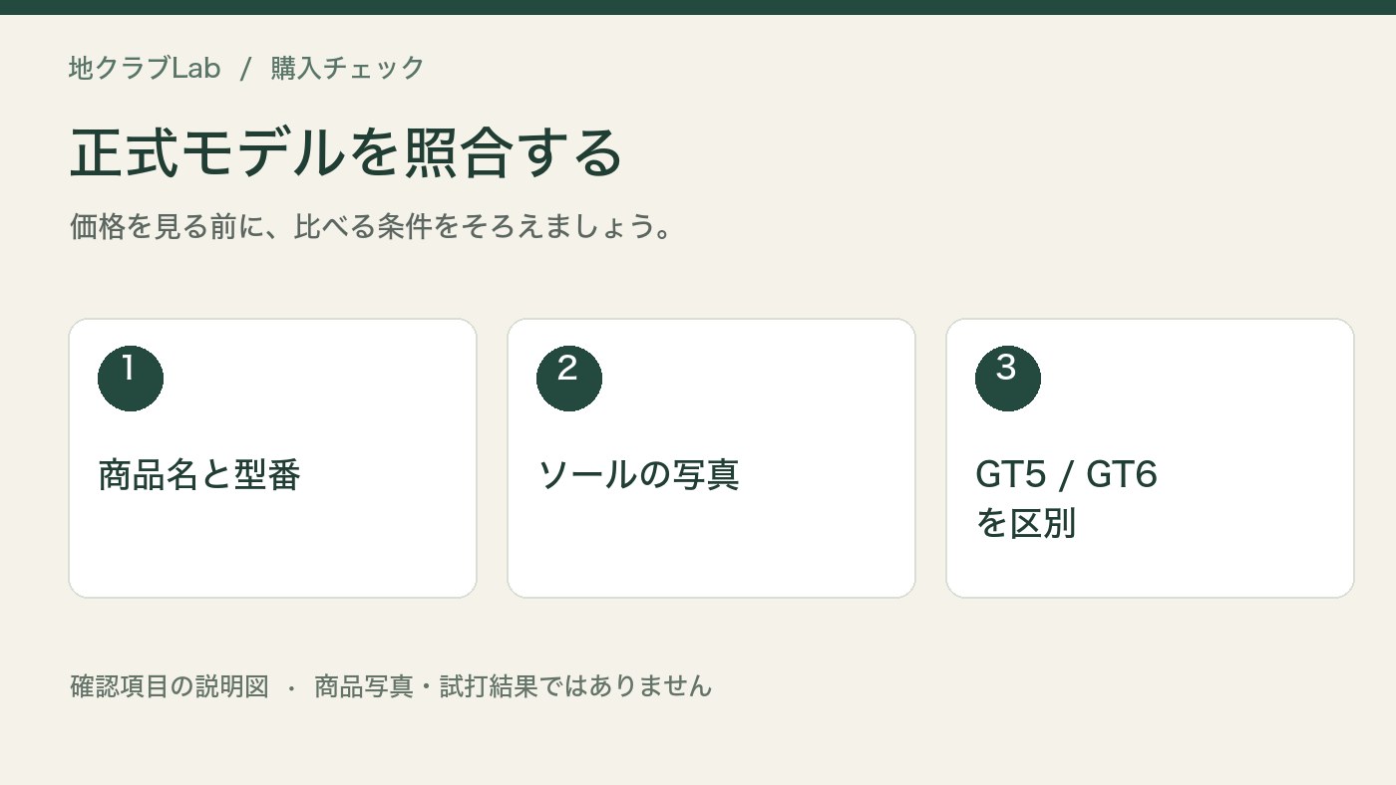Click the ソールの写真 label text
The height and width of the screenshot is (785, 1396).
[x=638, y=475]
